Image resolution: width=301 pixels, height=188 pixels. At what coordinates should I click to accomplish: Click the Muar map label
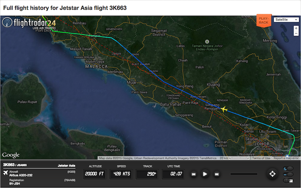click(132, 82)
